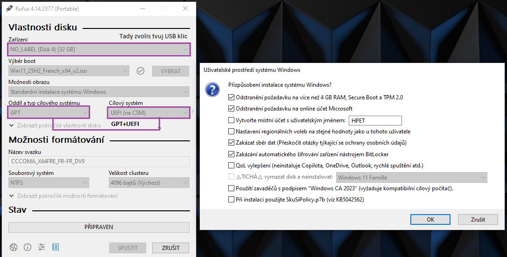Click the Název svazku volume label field

pyautogui.click(x=99, y=161)
